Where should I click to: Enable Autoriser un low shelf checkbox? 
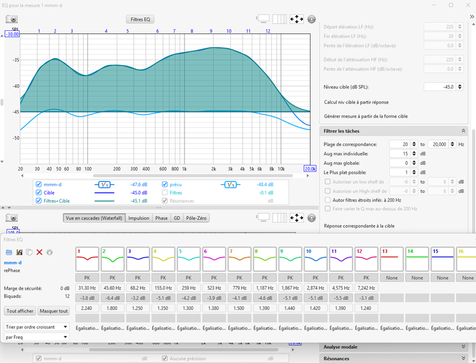tap(328, 181)
